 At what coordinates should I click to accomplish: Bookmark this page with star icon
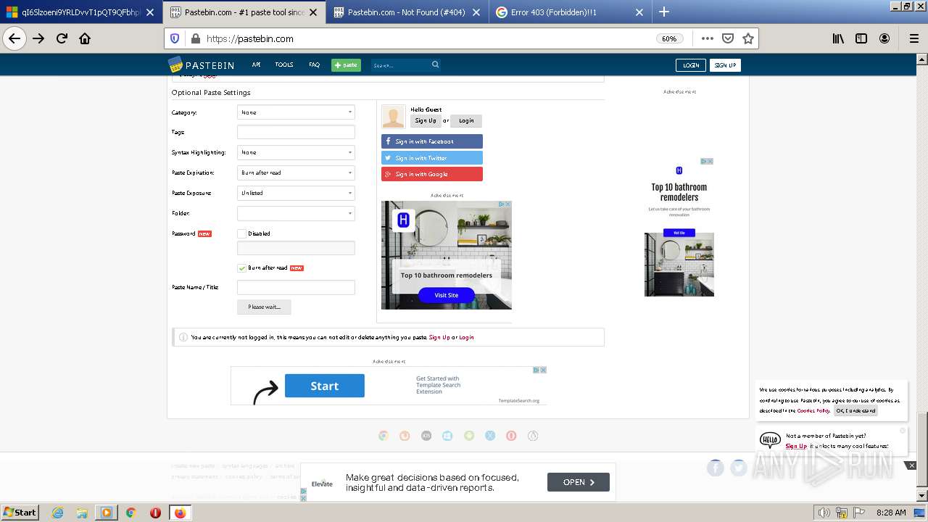[x=748, y=38]
